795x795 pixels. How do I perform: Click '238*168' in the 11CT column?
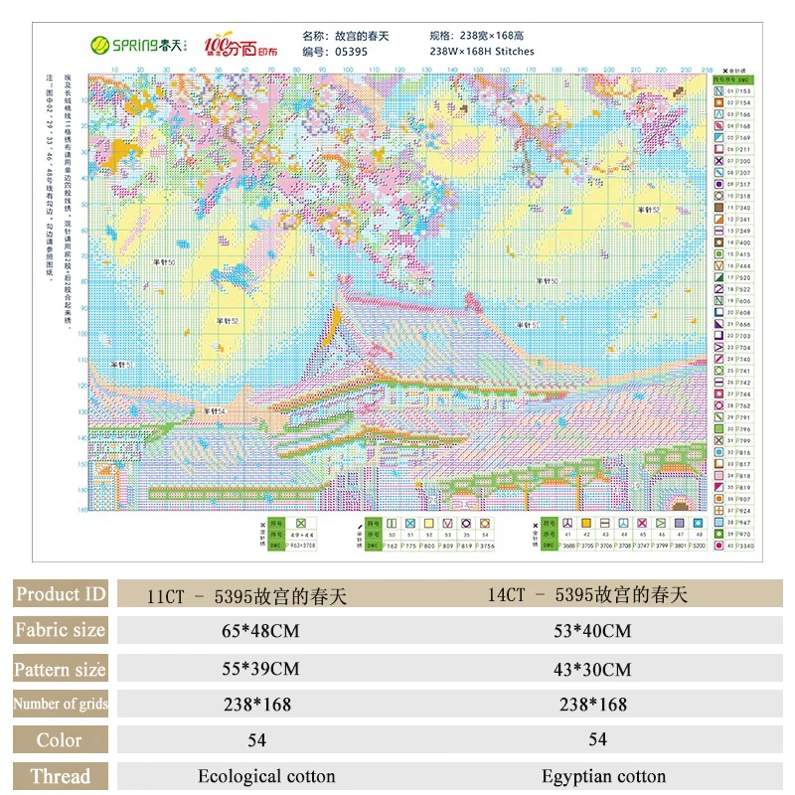pyautogui.click(x=257, y=705)
